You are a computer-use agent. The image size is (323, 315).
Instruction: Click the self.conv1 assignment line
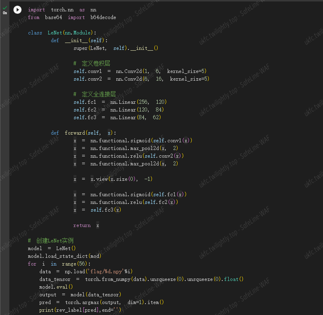140,71
